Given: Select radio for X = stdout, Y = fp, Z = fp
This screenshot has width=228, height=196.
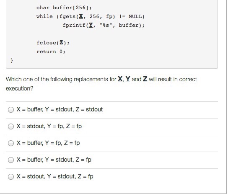Looking at the screenshot, I should coord(11,126).
